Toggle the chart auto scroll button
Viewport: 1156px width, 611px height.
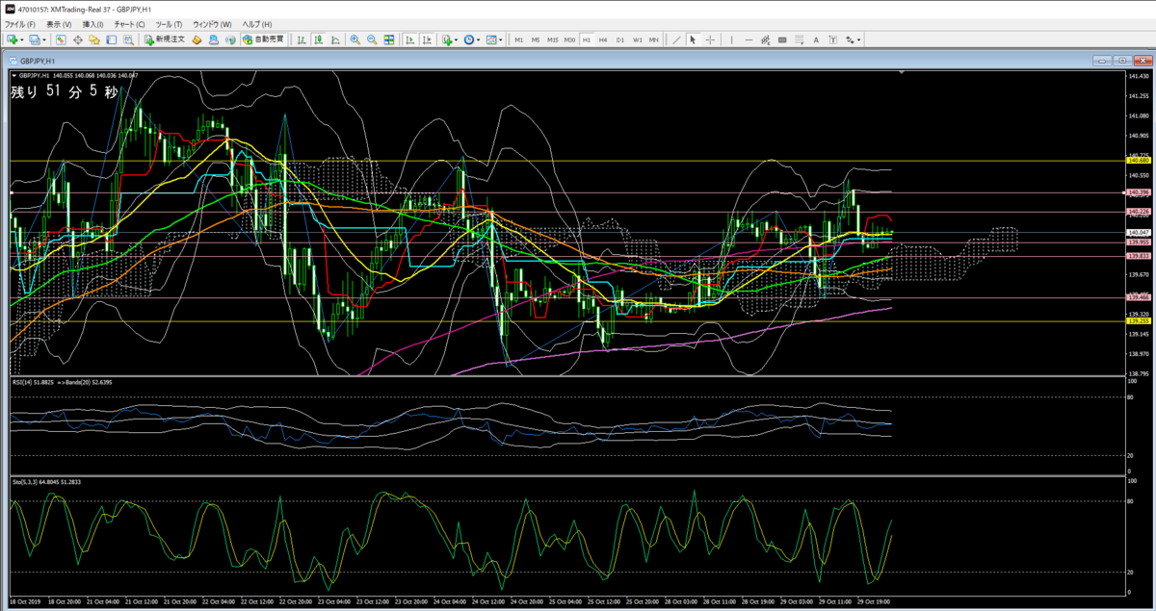tap(410, 39)
